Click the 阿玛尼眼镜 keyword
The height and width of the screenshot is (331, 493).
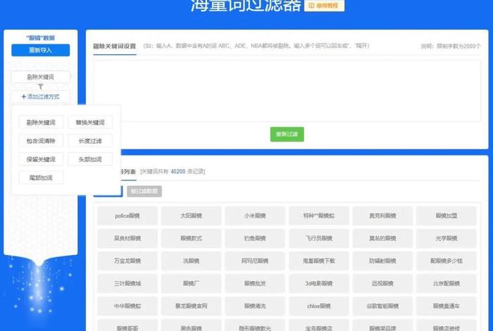click(x=255, y=261)
